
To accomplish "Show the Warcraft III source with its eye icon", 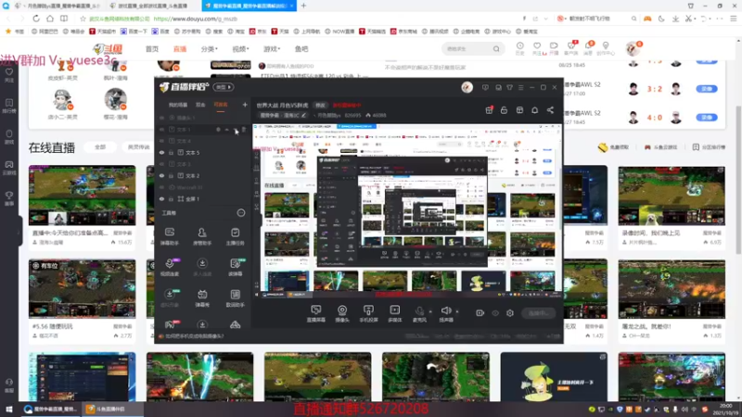I will tap(161, 187).
